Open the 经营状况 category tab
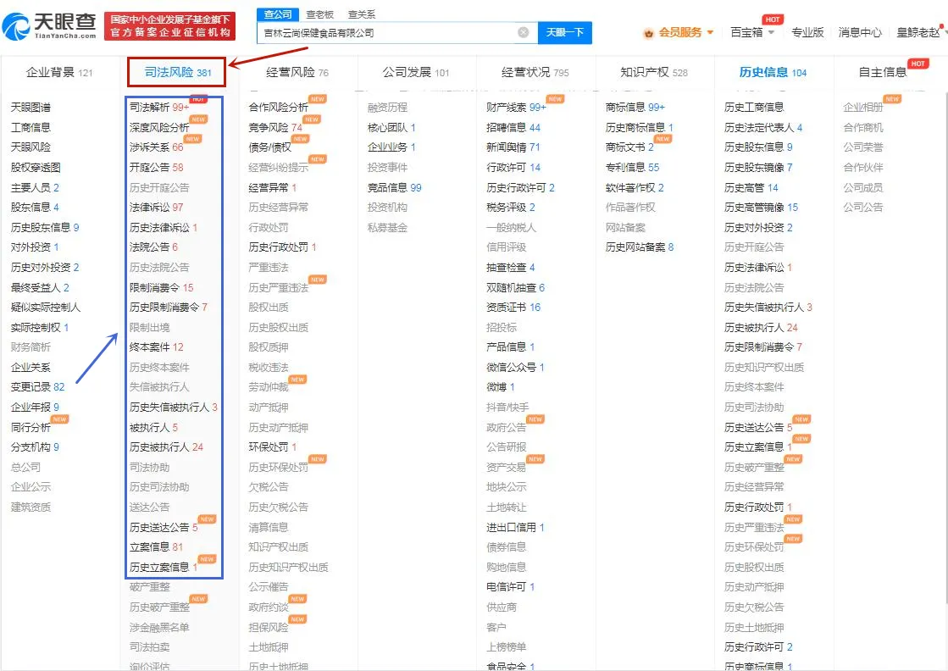This screenshot has width=948, height=671. tap(535, 73)
